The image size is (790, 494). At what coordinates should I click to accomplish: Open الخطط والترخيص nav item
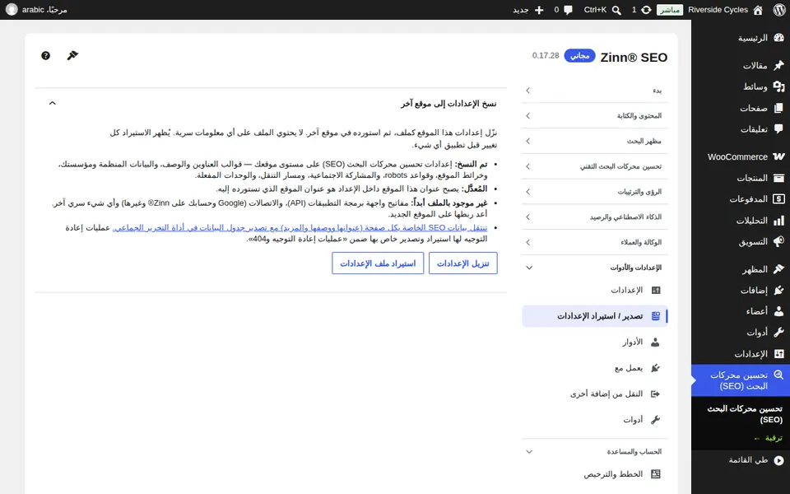595,474
